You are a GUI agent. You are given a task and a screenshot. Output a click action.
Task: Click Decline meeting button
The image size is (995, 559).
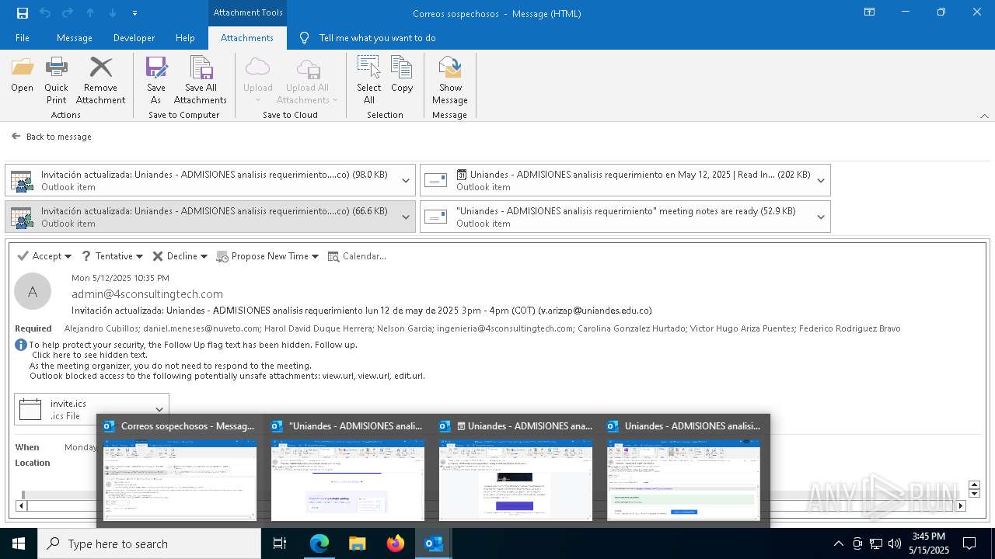point(175,256)
